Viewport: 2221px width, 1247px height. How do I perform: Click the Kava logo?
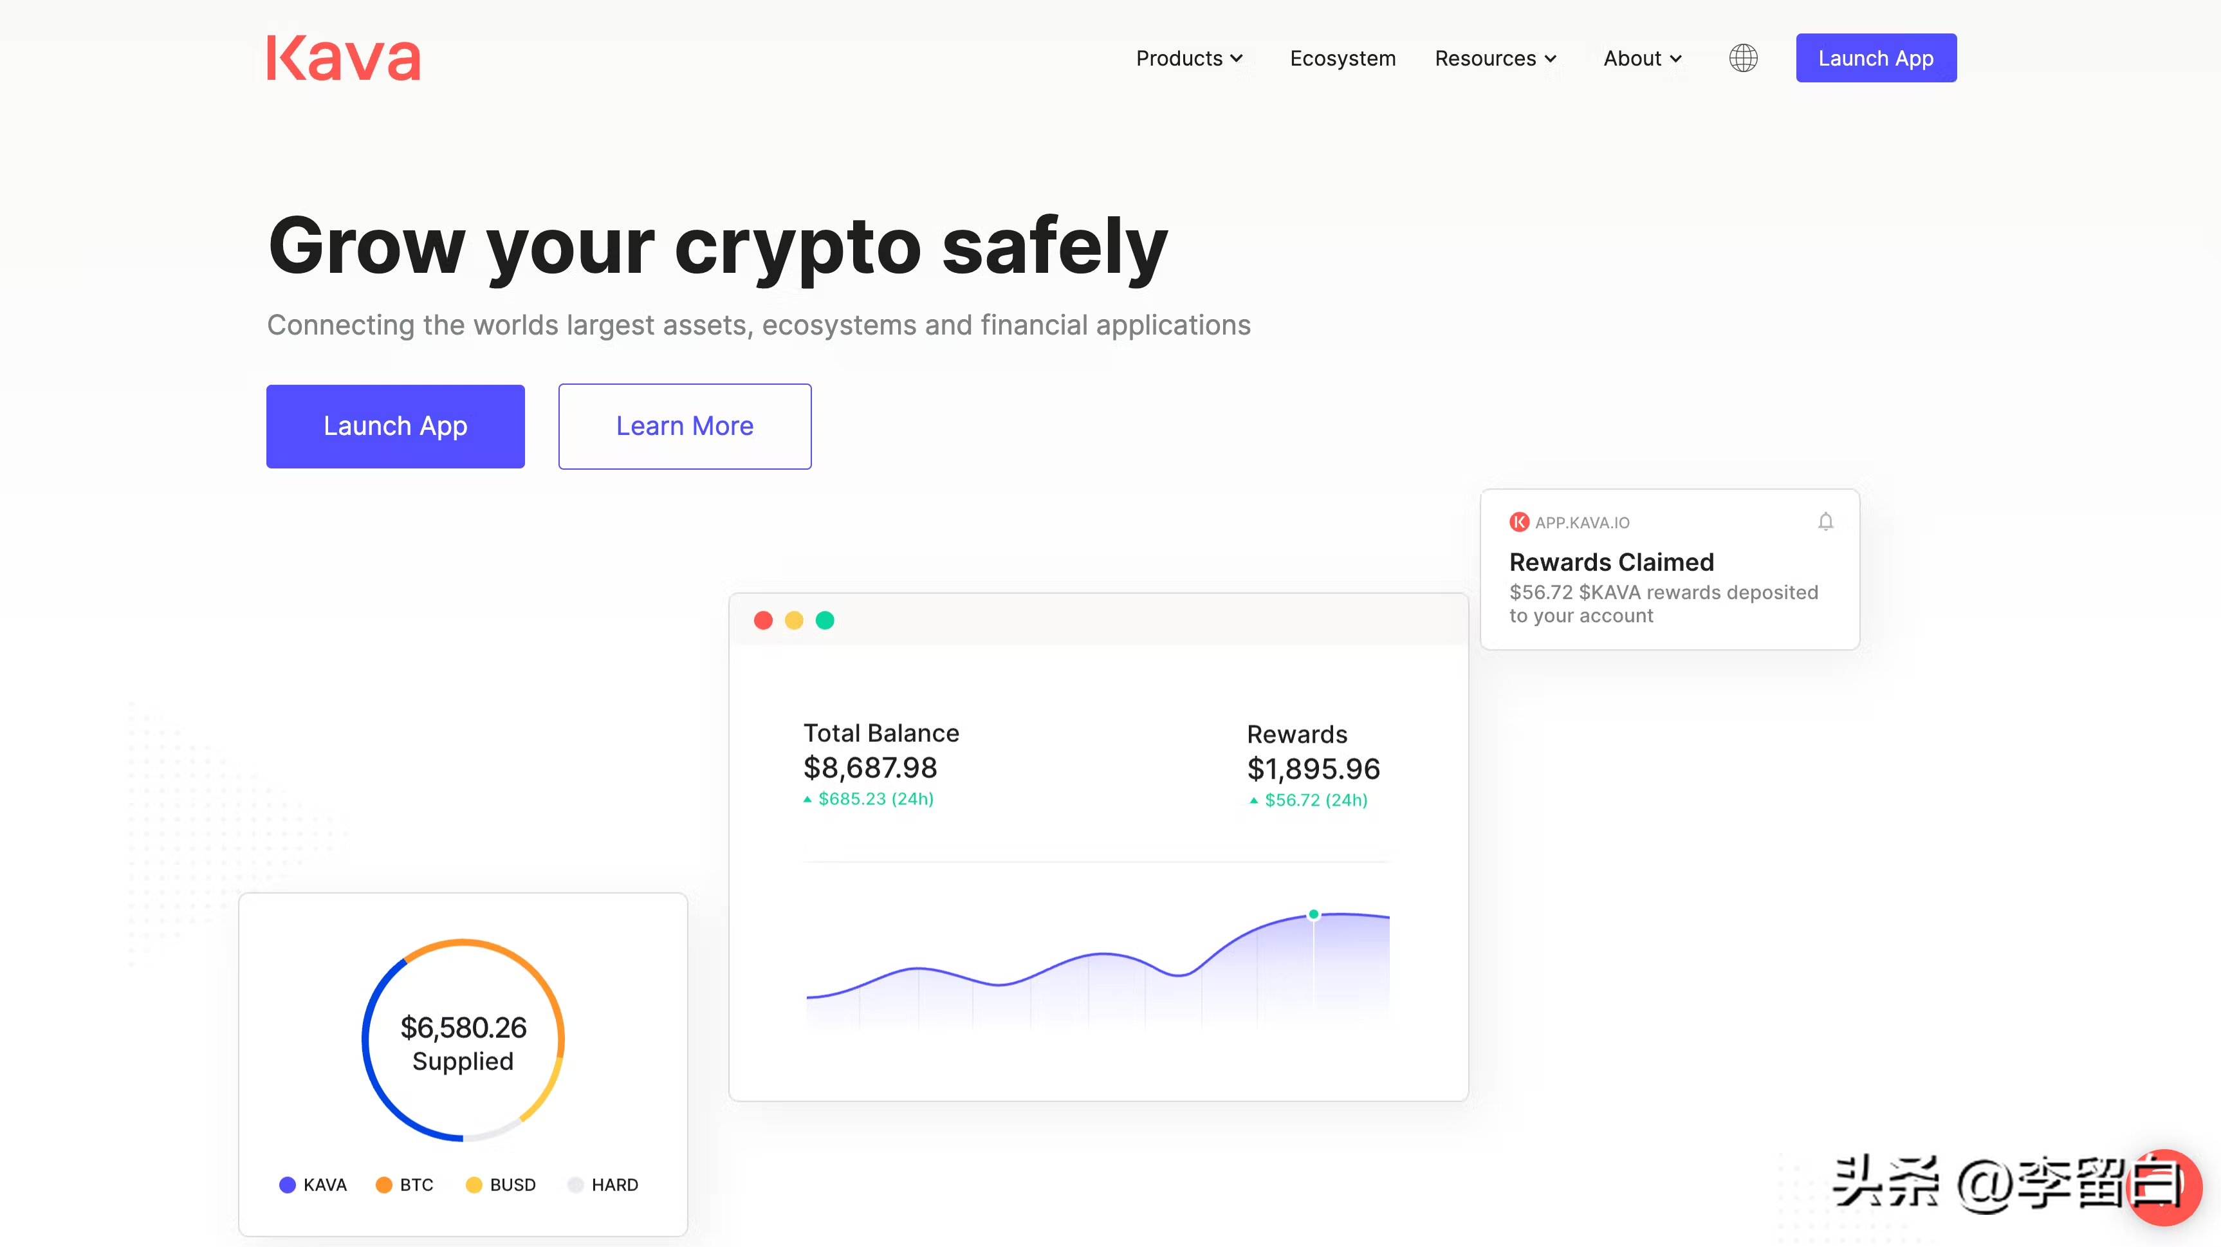[x=343, y=59]
